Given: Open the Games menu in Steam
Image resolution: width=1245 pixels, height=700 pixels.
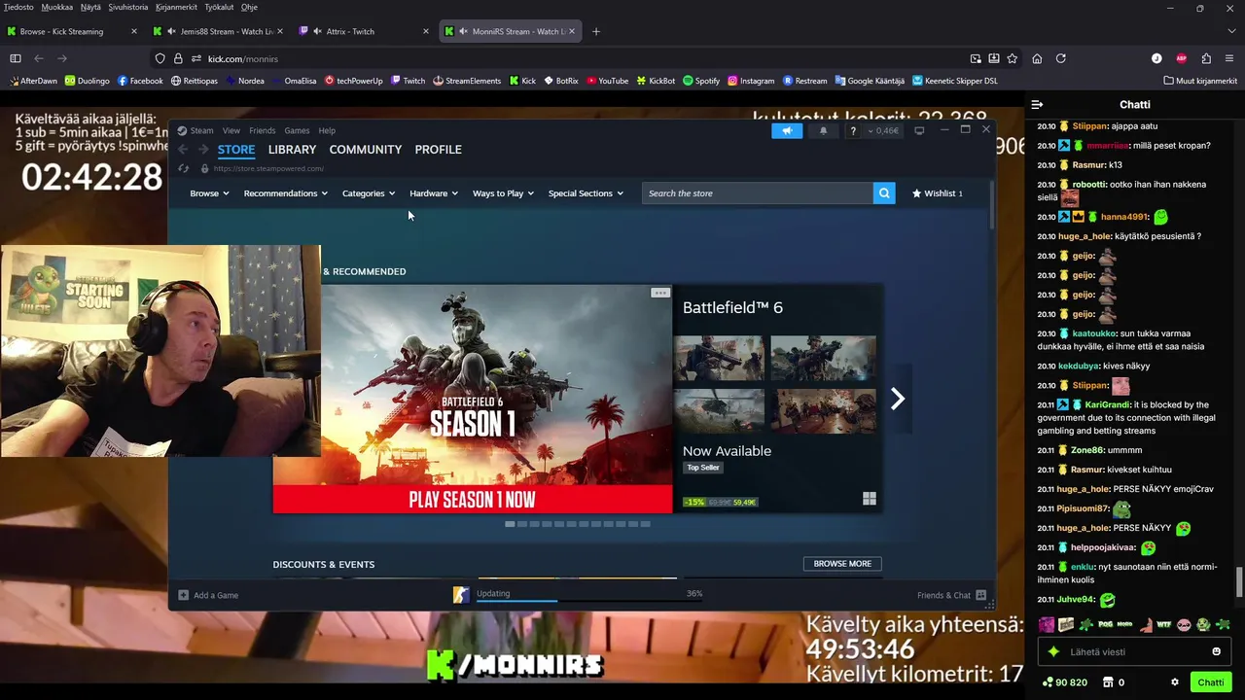Looking at the screenshot, I should coord(297,130).
